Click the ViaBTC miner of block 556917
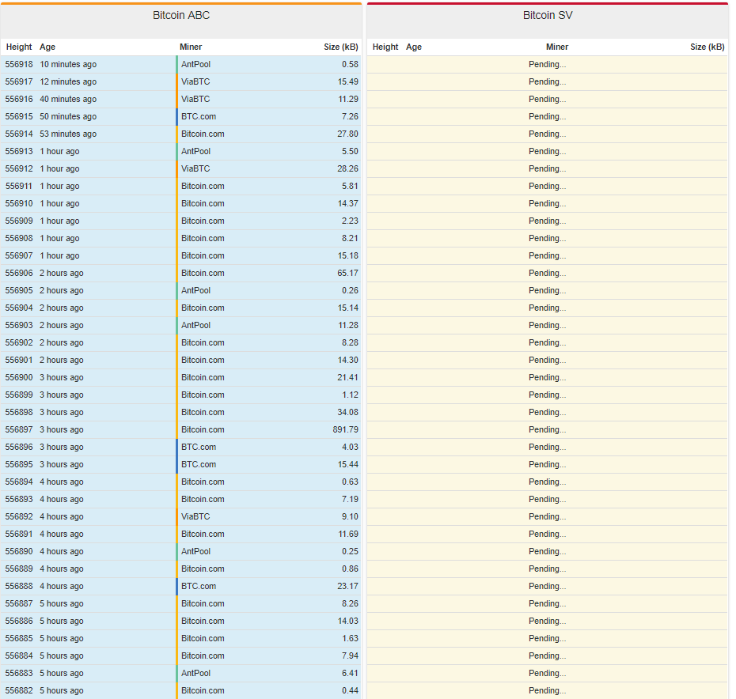The image size is (736, 699). [x=195, y=81]
